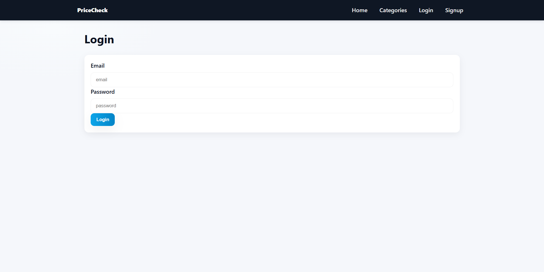Viewport: 544px width, 272px height.
Task: Click the PriceCheck logo link
Action: (92, 10)
